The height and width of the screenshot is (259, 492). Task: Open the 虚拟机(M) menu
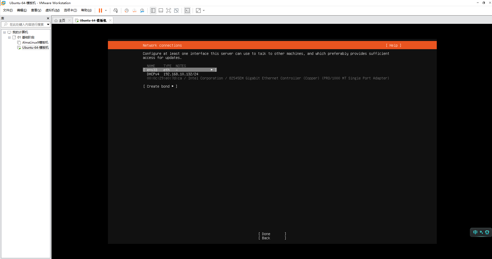[52, 10]
